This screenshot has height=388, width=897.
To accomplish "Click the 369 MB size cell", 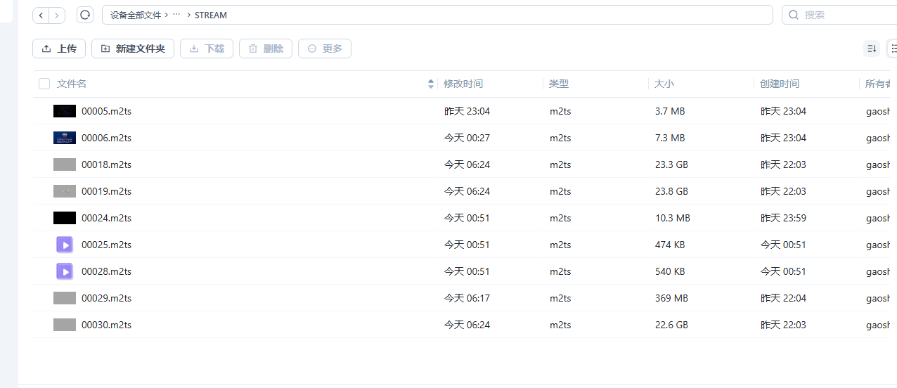I will 671,298.
